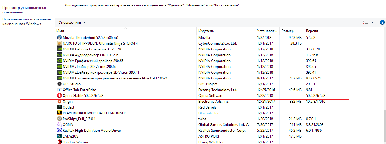The image size is (386, 144).
Task: Select Opera Stable 50.0.2762.58 entry
Action: tap(83, 95)
